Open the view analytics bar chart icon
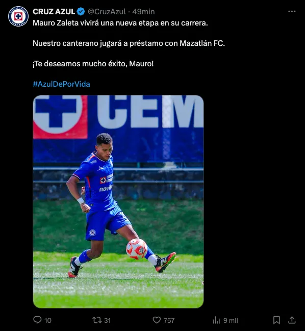The image size is (305, 331). pyautogui.click(x=216, y=320)
